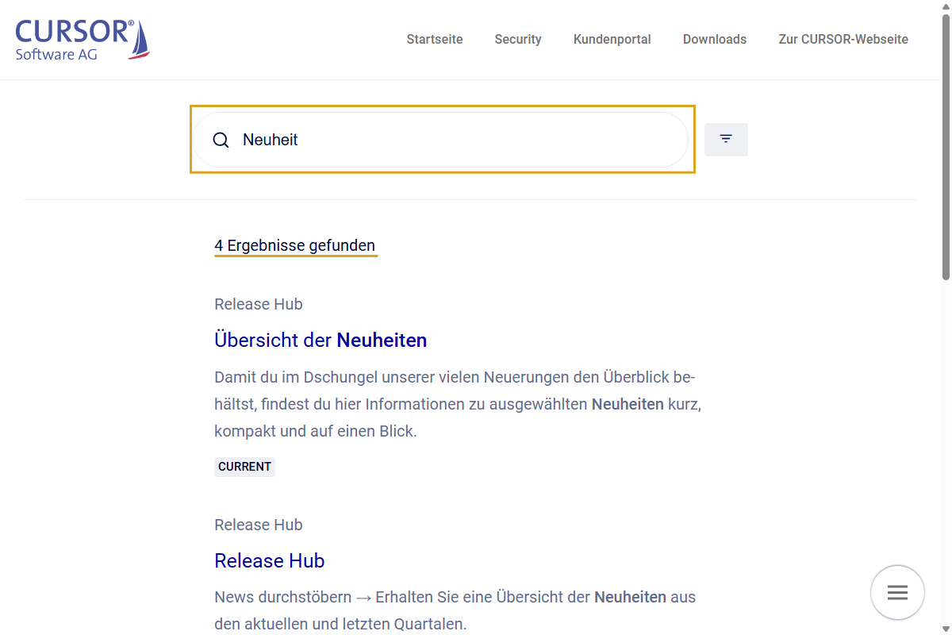Viewport: 952px width, 635px height.
Task: Expand the filter dropdown next to the search bar
Action: (726, 139)
